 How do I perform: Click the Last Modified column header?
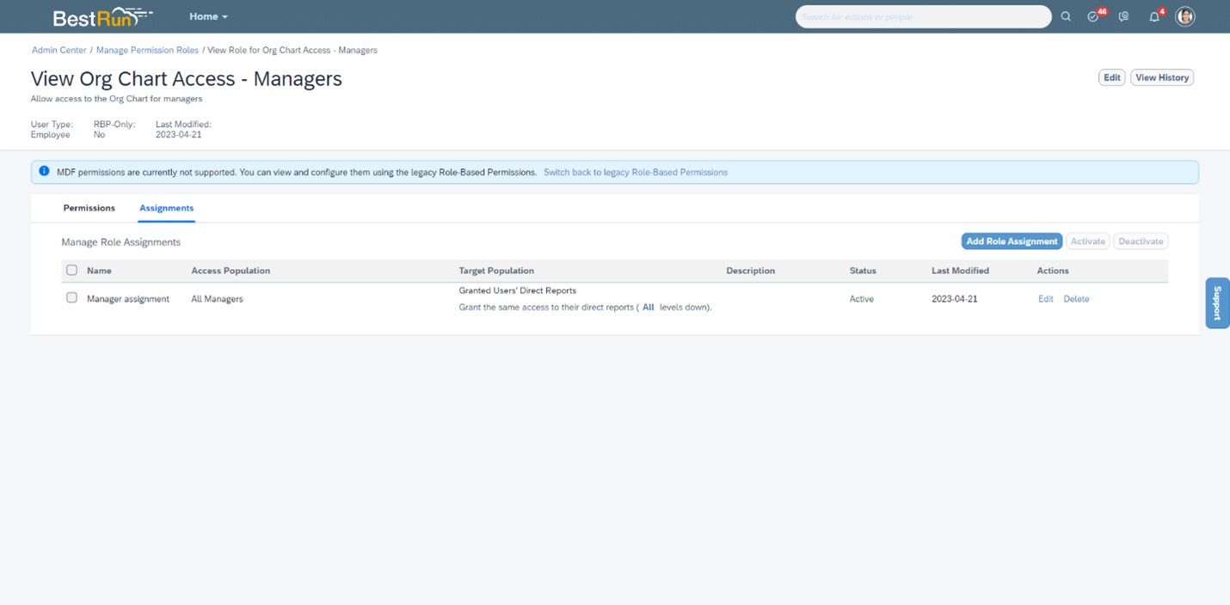(x=960, y=271)
